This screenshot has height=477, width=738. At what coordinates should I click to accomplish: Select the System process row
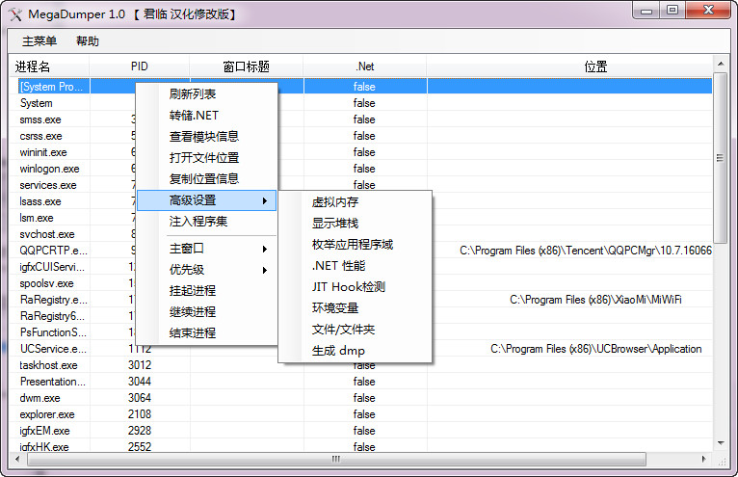37,103
